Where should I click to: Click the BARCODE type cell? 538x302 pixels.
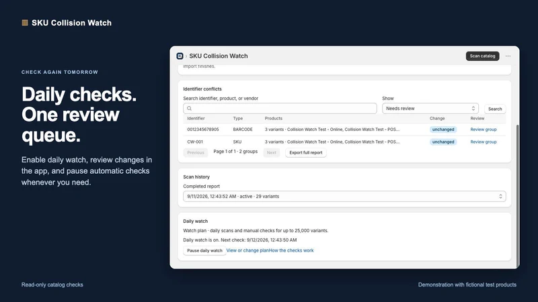click(243, 130)
